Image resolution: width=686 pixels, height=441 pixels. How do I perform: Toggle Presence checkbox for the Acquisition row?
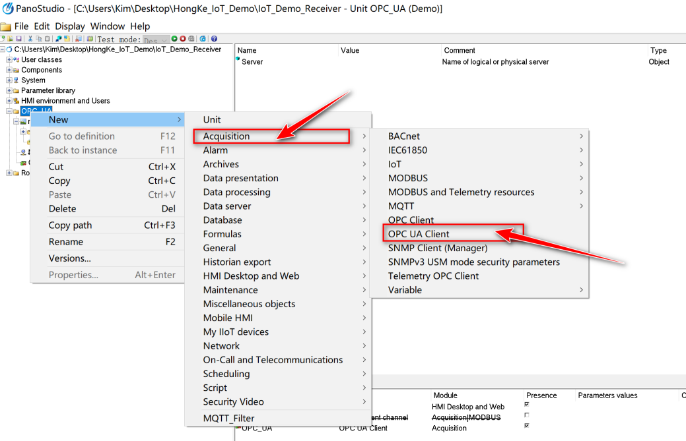527,425
